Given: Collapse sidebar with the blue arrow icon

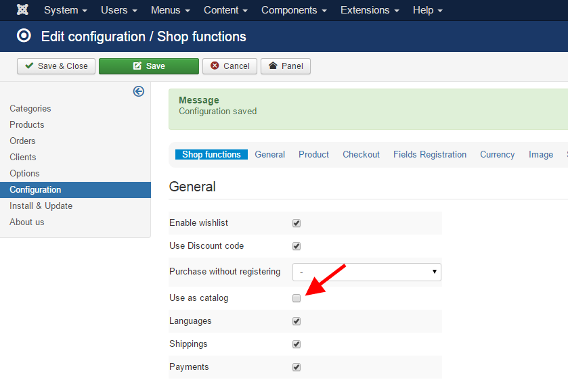Looking at the screenshot, I should [139, 91].
